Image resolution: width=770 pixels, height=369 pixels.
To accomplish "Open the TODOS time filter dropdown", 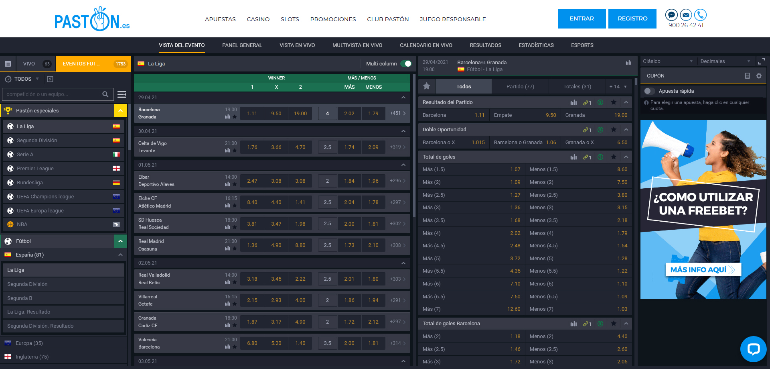I will tap(22, 79).
